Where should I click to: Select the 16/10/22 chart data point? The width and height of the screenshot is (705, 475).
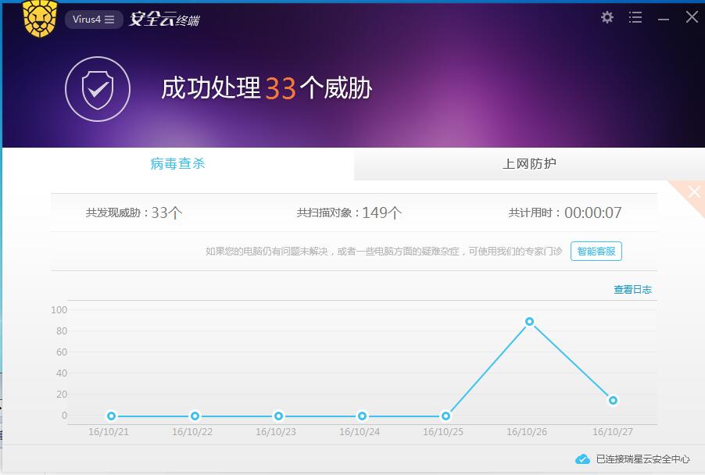click(195, 416)
